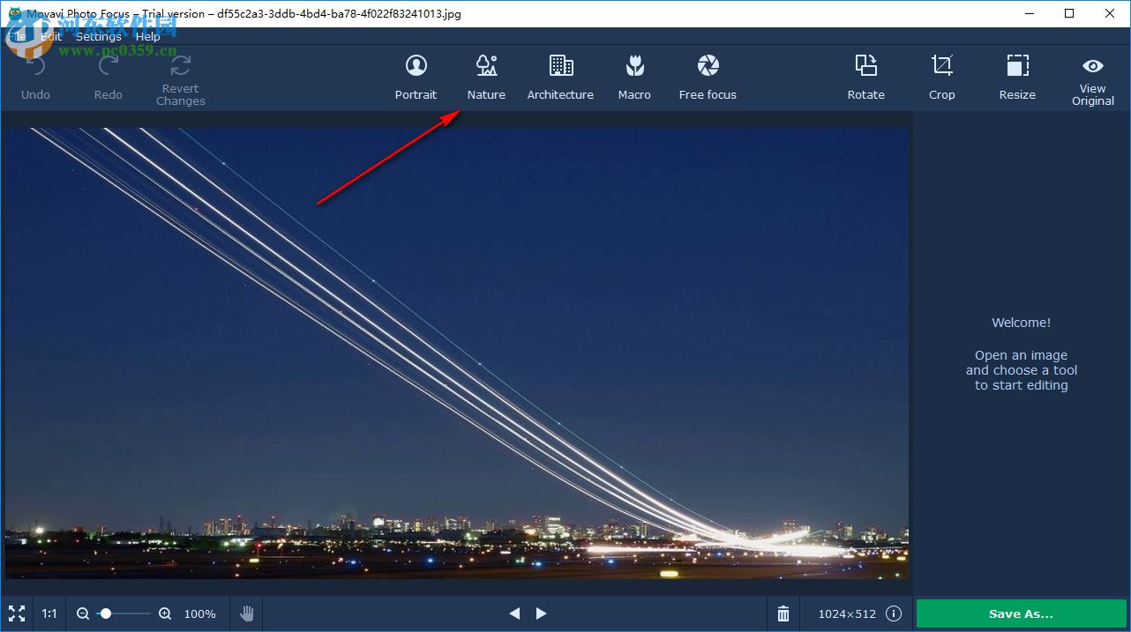1131x632 pixels.
Task: Enable the hand pan tool
Action: [x=248, y=613]
